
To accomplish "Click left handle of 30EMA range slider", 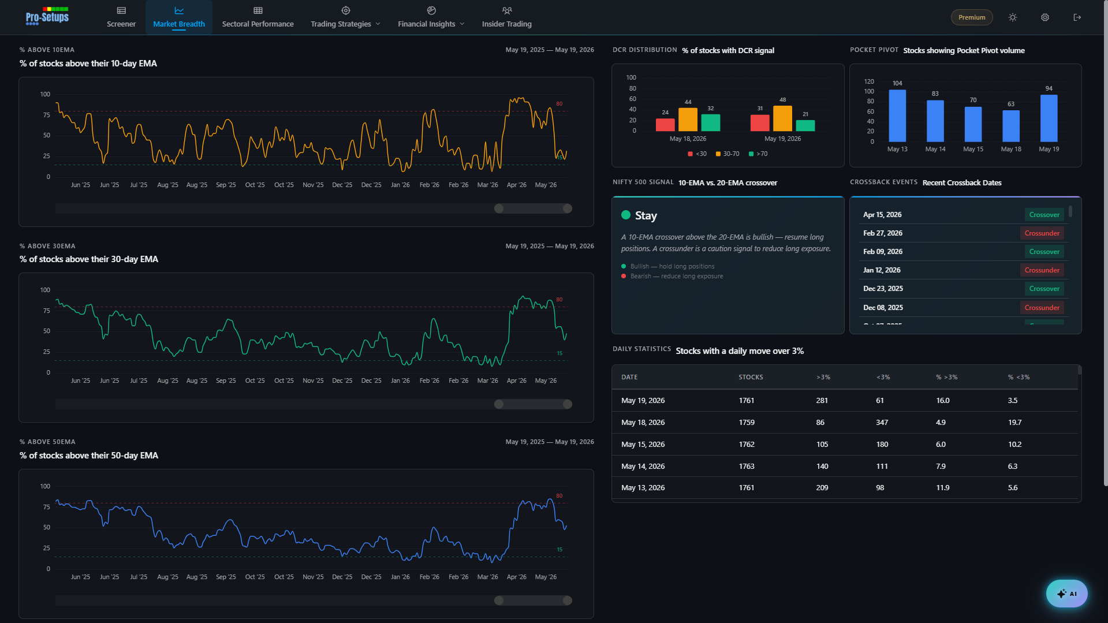I will pyautogui.click(x=499, y=404).
